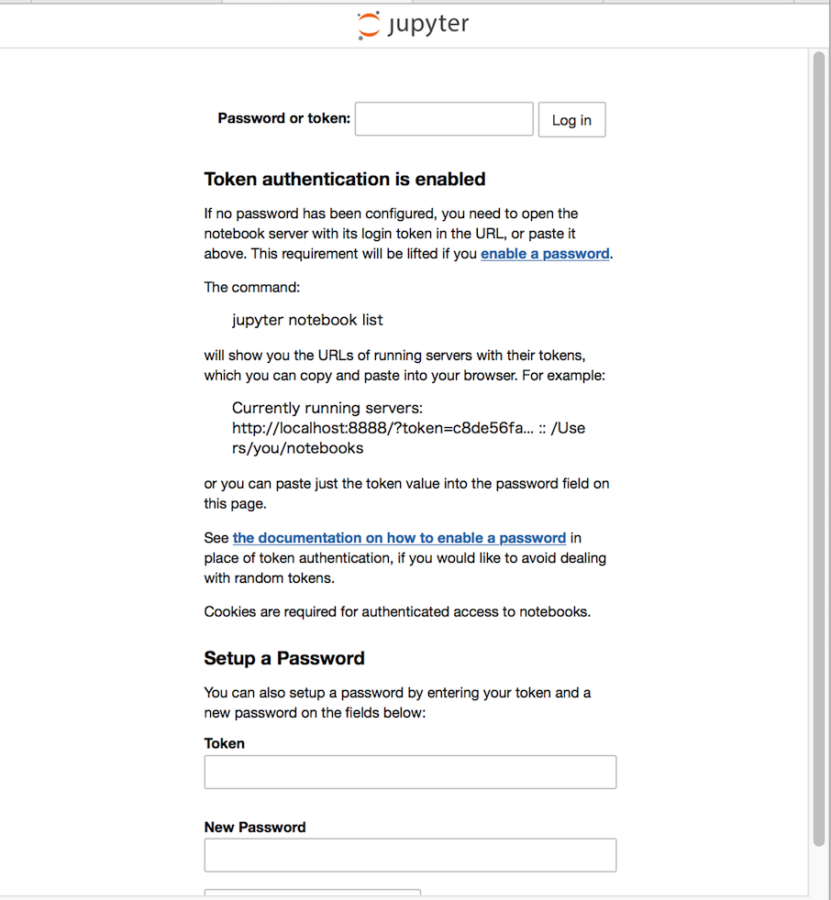Click the Jupyter logo icon
Viewport: 831px width, 900px height.
(369, 25)
